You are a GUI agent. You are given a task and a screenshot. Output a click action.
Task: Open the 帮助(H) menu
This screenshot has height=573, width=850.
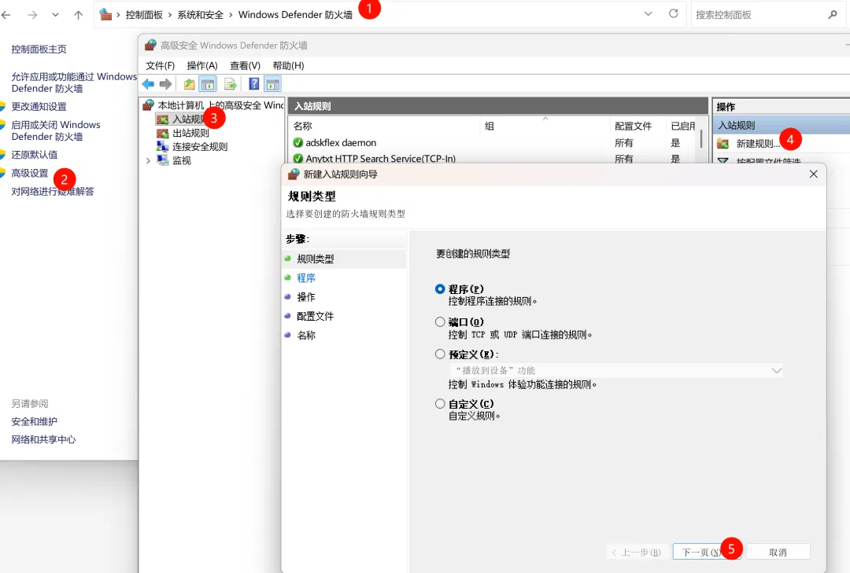(288, 65)
